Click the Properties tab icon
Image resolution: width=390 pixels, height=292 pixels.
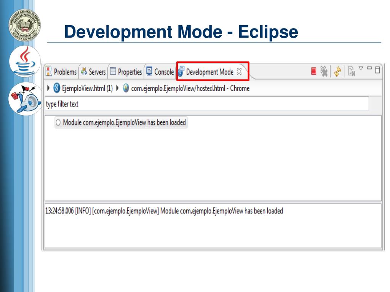click(113, 71)
